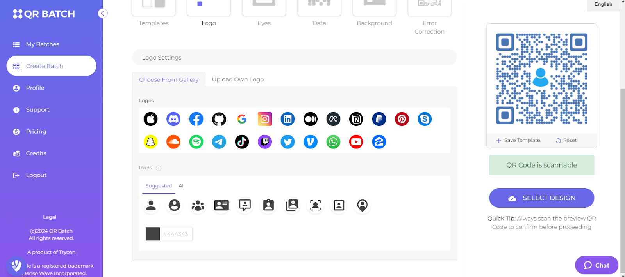Show the Suggested icons tab
This screenshot has width=625, height=277.
pyautogui.click(x=159, y=186)
